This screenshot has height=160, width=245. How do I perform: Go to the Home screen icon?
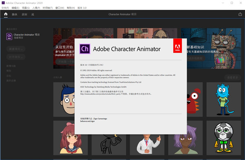[6, 14]
